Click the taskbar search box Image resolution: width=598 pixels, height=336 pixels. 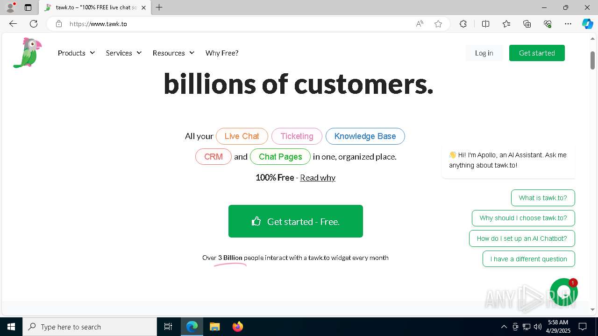click(x=90, y=327)
